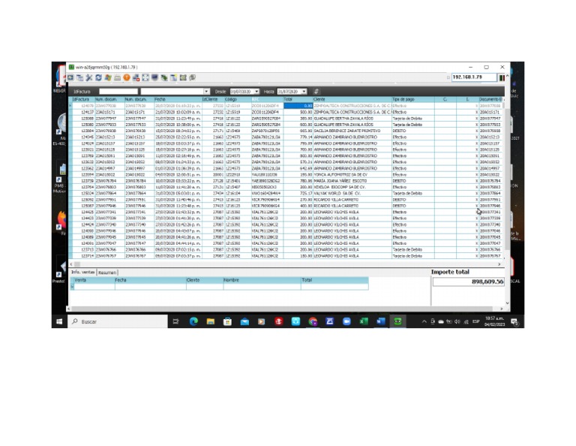This screenshot has height=446, width=576.
Task: Click the Importe total value 898,609.56
Action: pyautogui.click(x=468, y=282)
